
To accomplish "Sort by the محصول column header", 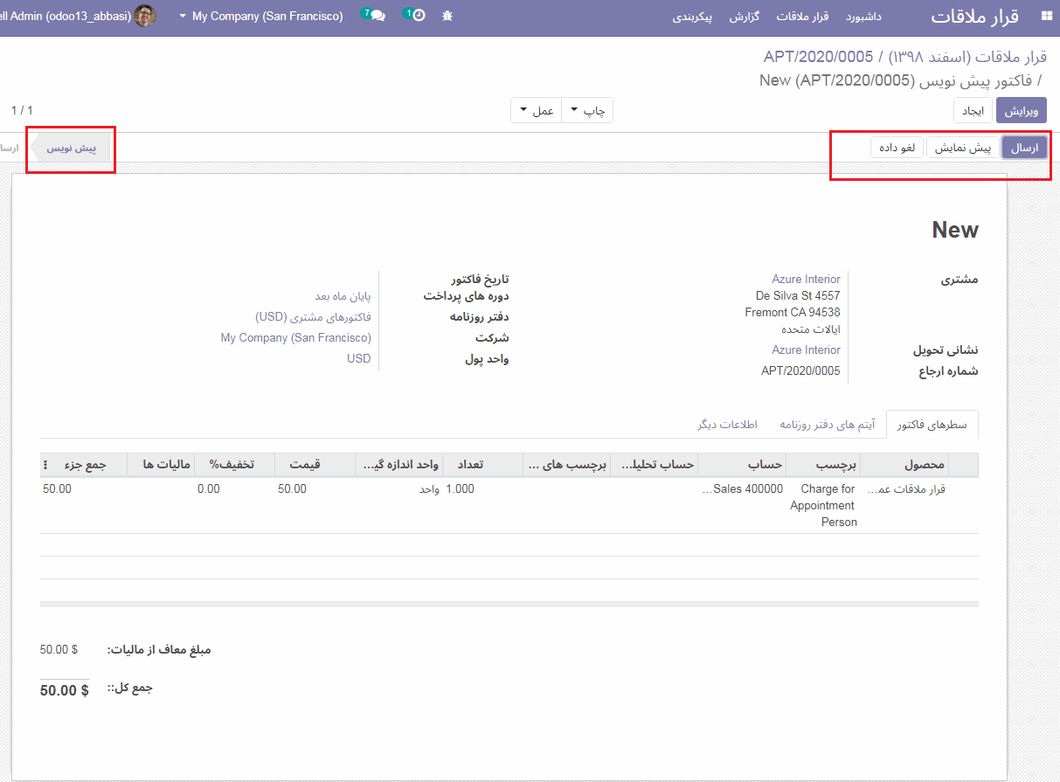I will click(x=904, y=465).
